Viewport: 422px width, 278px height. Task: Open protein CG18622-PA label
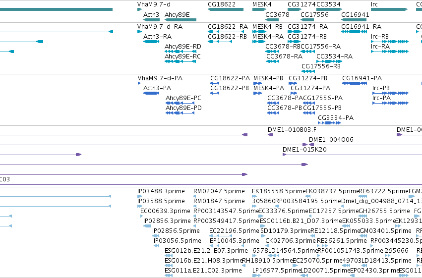click(x=230, y=78)
